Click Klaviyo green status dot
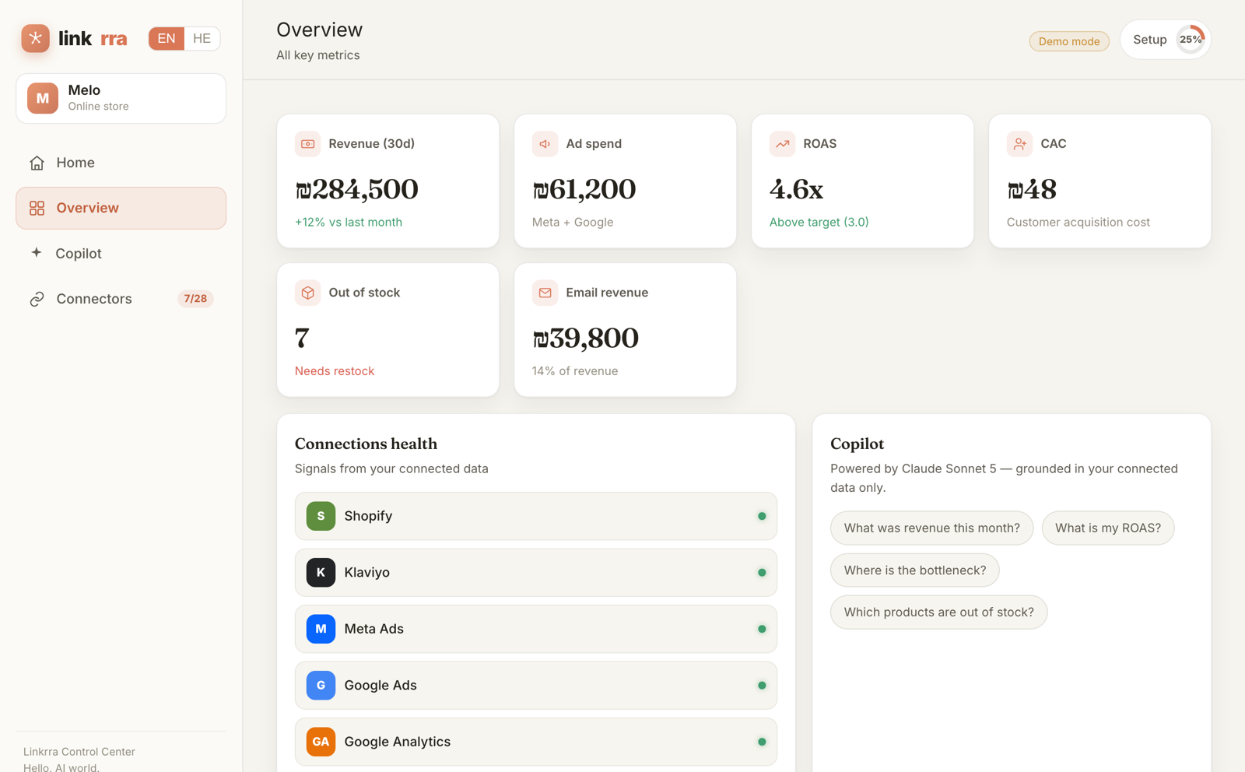Screen dimensions: 1245x772 tap(762, 573)
